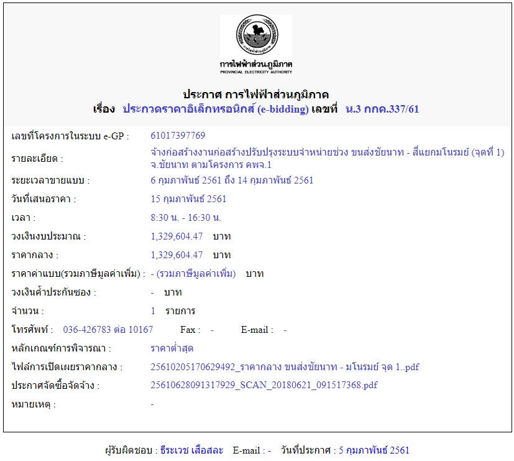This screenshot has width=514, height=461.
Task: Select announcement number น.3 กกด.337/61
Action: [x=382, y=109]
